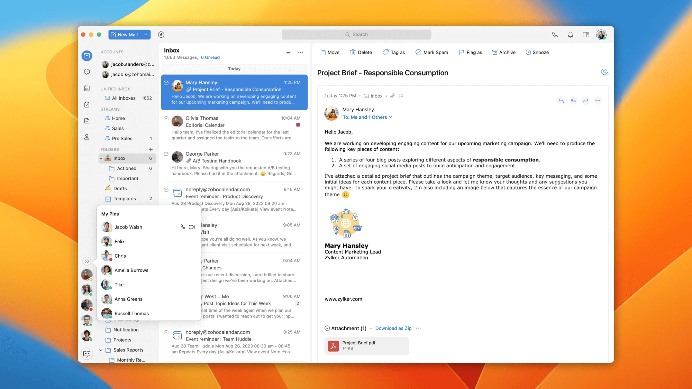
Task: Click the magenta tag on Editorial Calendar email
Action: pyautogui.click(x=298, y=125)
